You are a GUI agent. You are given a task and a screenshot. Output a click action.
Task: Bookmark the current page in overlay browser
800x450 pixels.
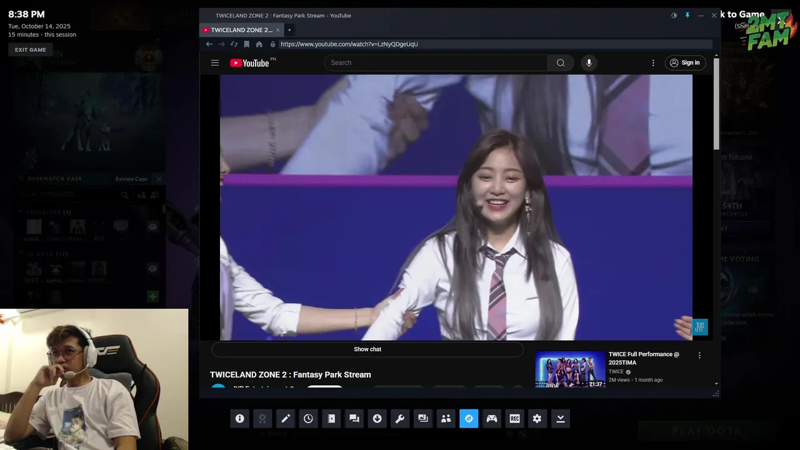point(247,44)
